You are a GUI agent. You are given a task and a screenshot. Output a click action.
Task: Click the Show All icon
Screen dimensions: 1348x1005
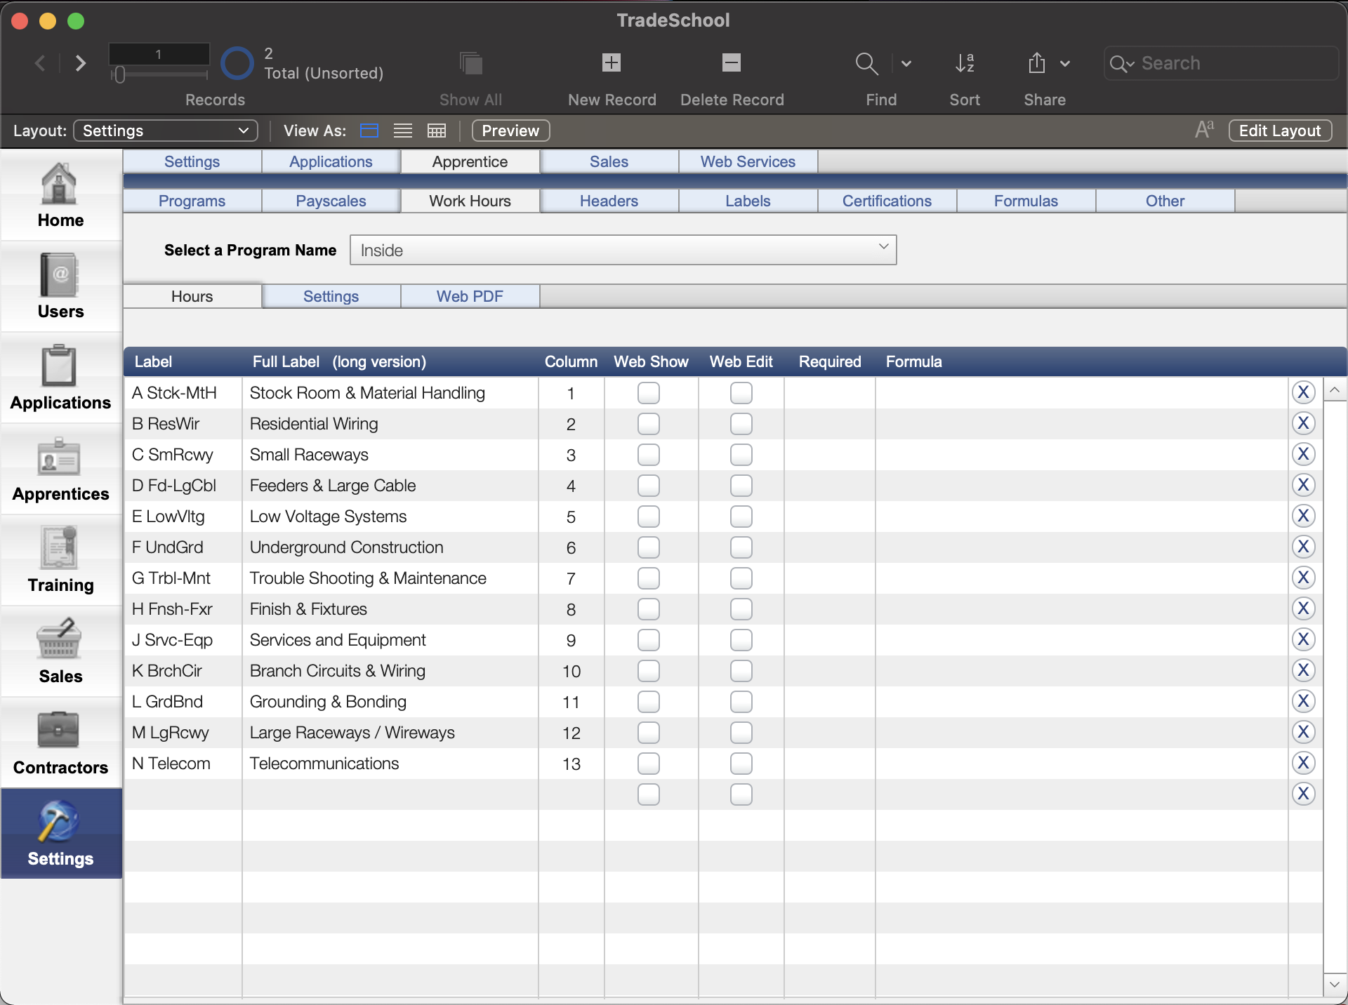[471, 63]
